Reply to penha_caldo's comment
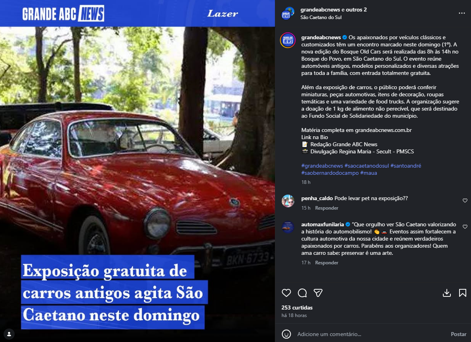 [x=326, y=208]
